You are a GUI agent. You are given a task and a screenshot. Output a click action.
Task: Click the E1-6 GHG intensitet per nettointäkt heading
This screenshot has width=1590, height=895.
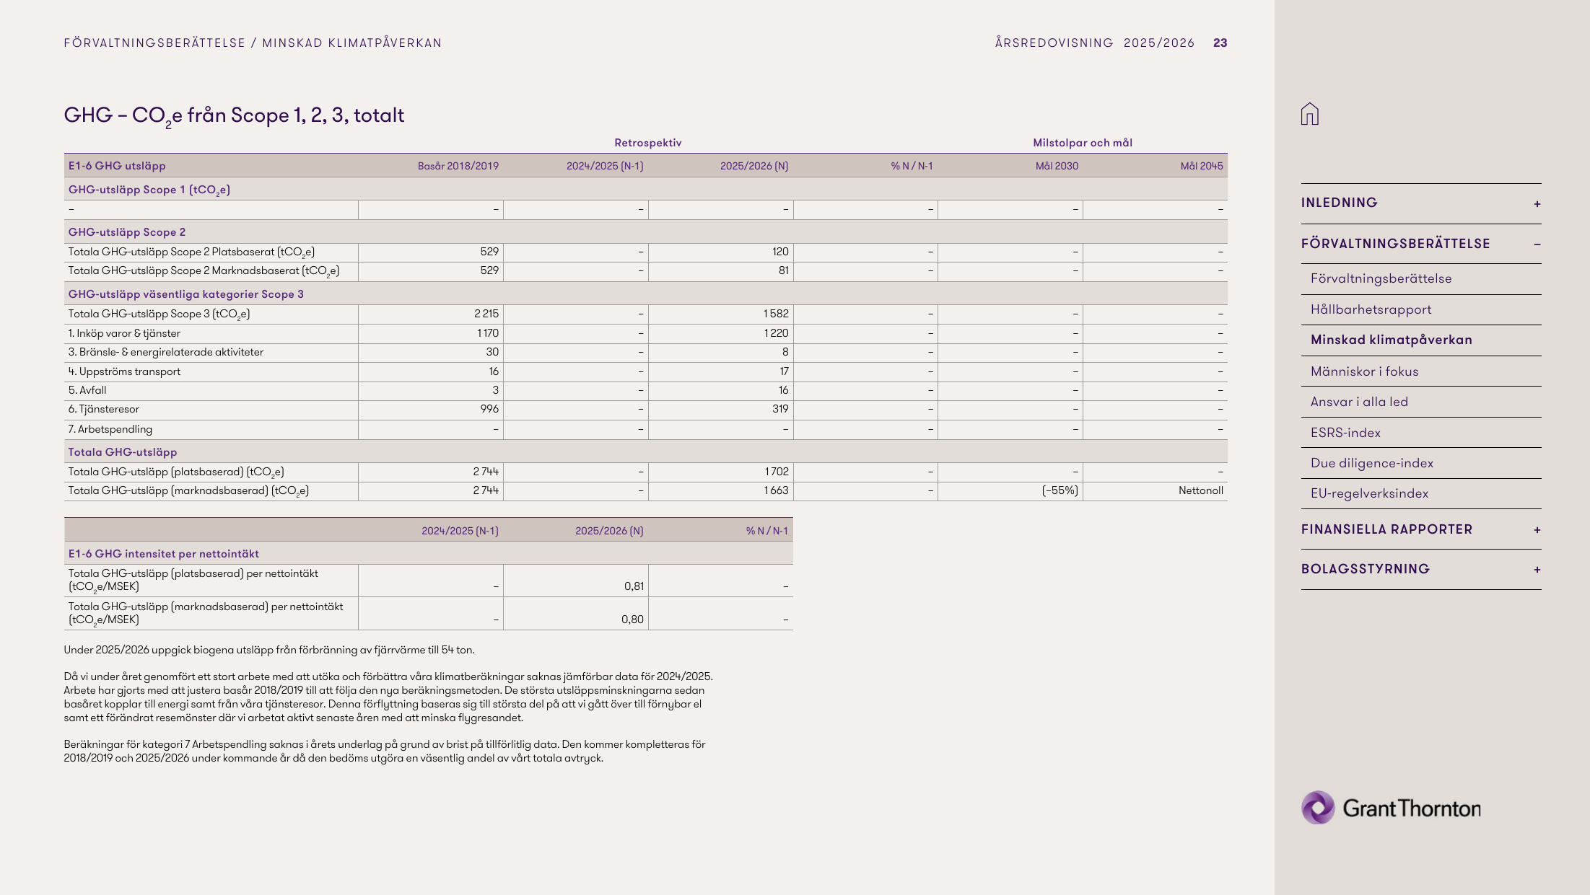pos(163,554)
